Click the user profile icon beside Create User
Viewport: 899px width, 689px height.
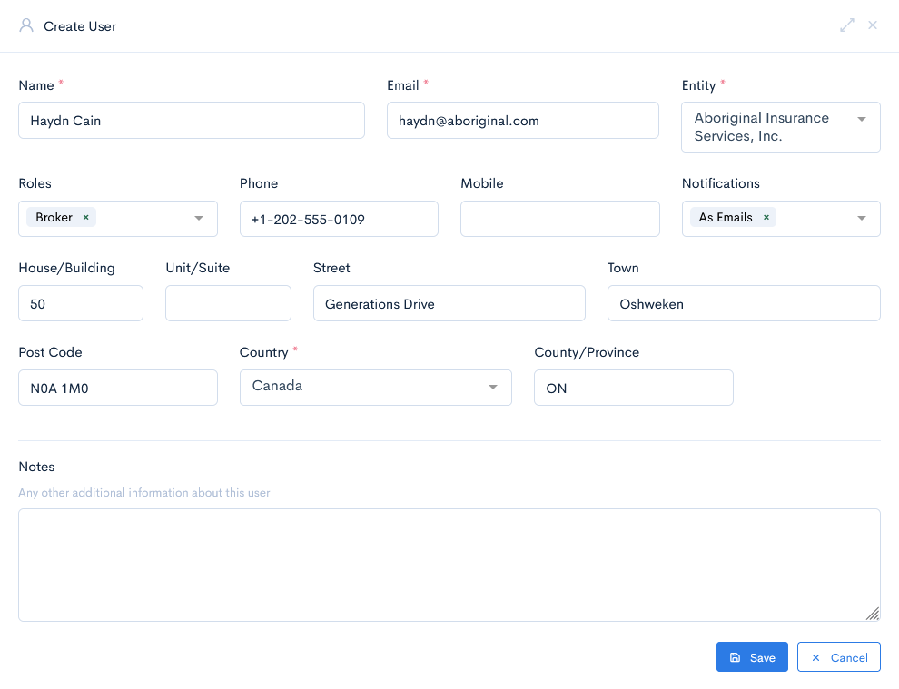(26, 25)
